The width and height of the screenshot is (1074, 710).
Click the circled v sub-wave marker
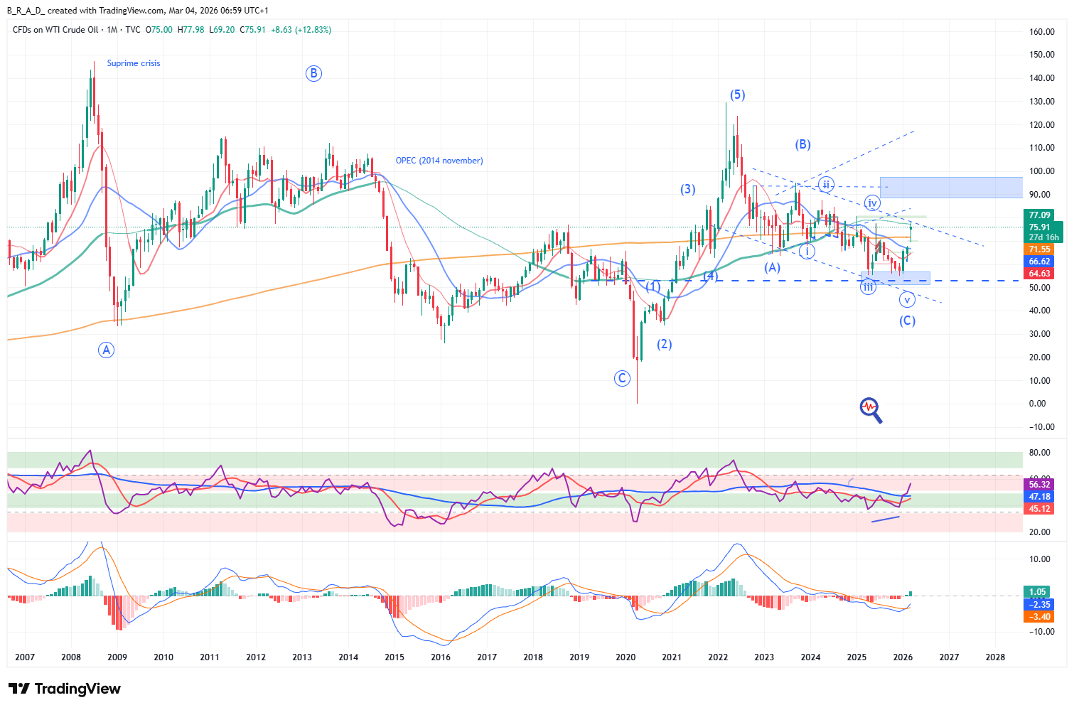(907, 299)
